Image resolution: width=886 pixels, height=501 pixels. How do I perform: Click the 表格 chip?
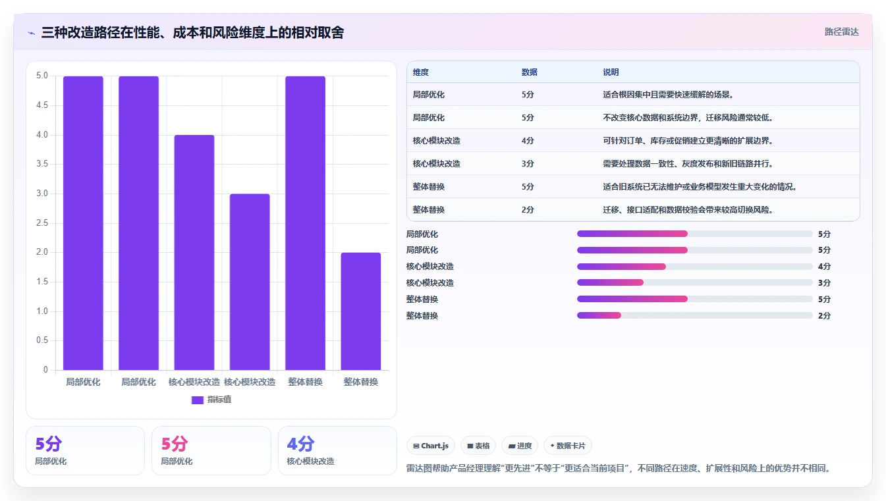coord(478,446)
